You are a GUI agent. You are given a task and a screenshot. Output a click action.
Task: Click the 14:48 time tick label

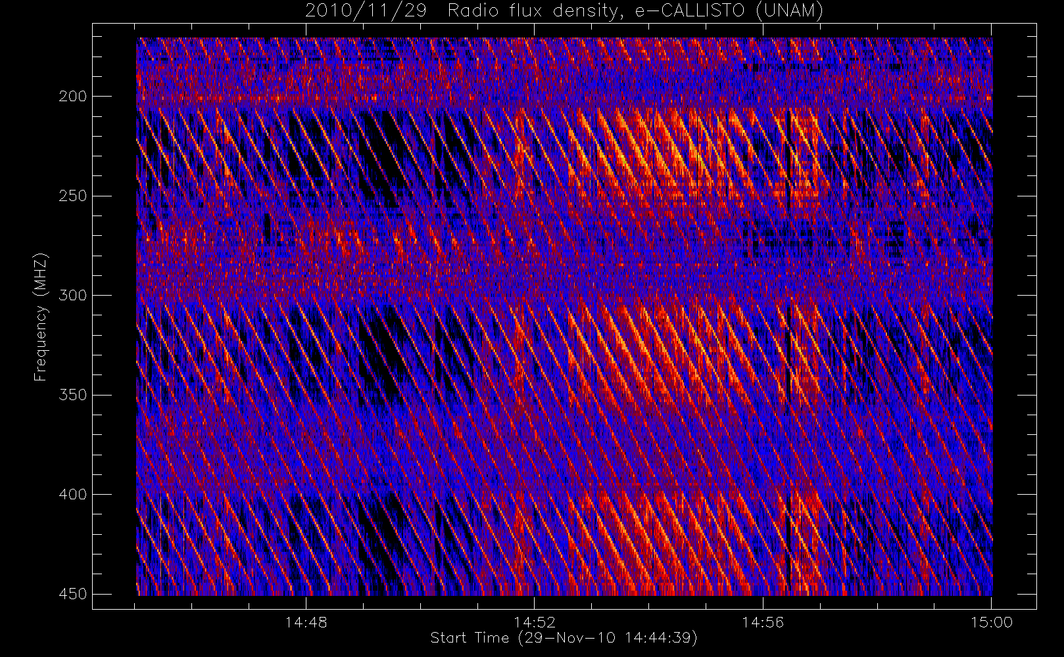[x=306, y=622]
